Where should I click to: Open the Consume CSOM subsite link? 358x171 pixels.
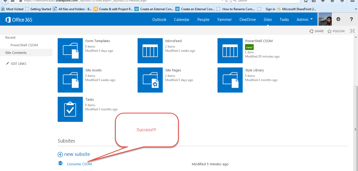[79, 164]
